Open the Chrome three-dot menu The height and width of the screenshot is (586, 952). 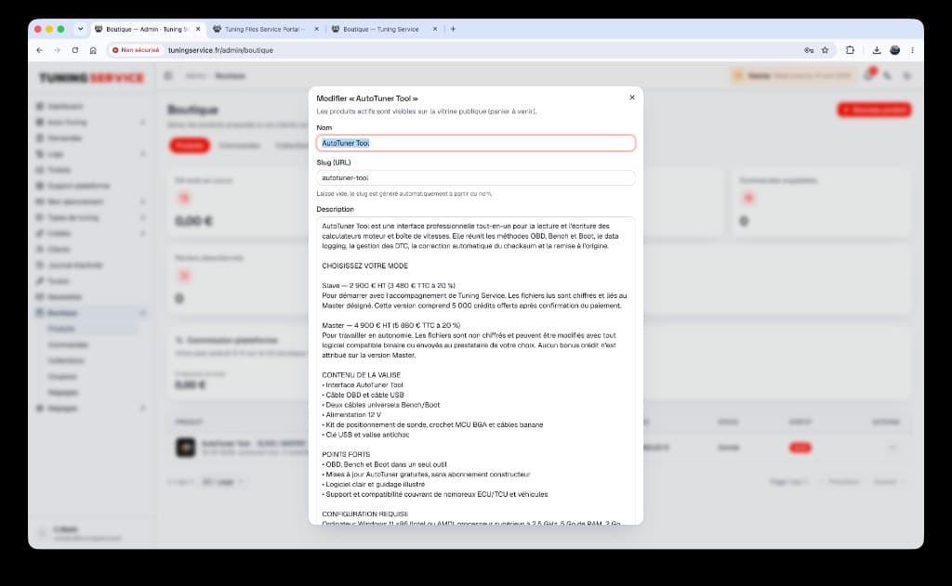click(x=913, y=50)
